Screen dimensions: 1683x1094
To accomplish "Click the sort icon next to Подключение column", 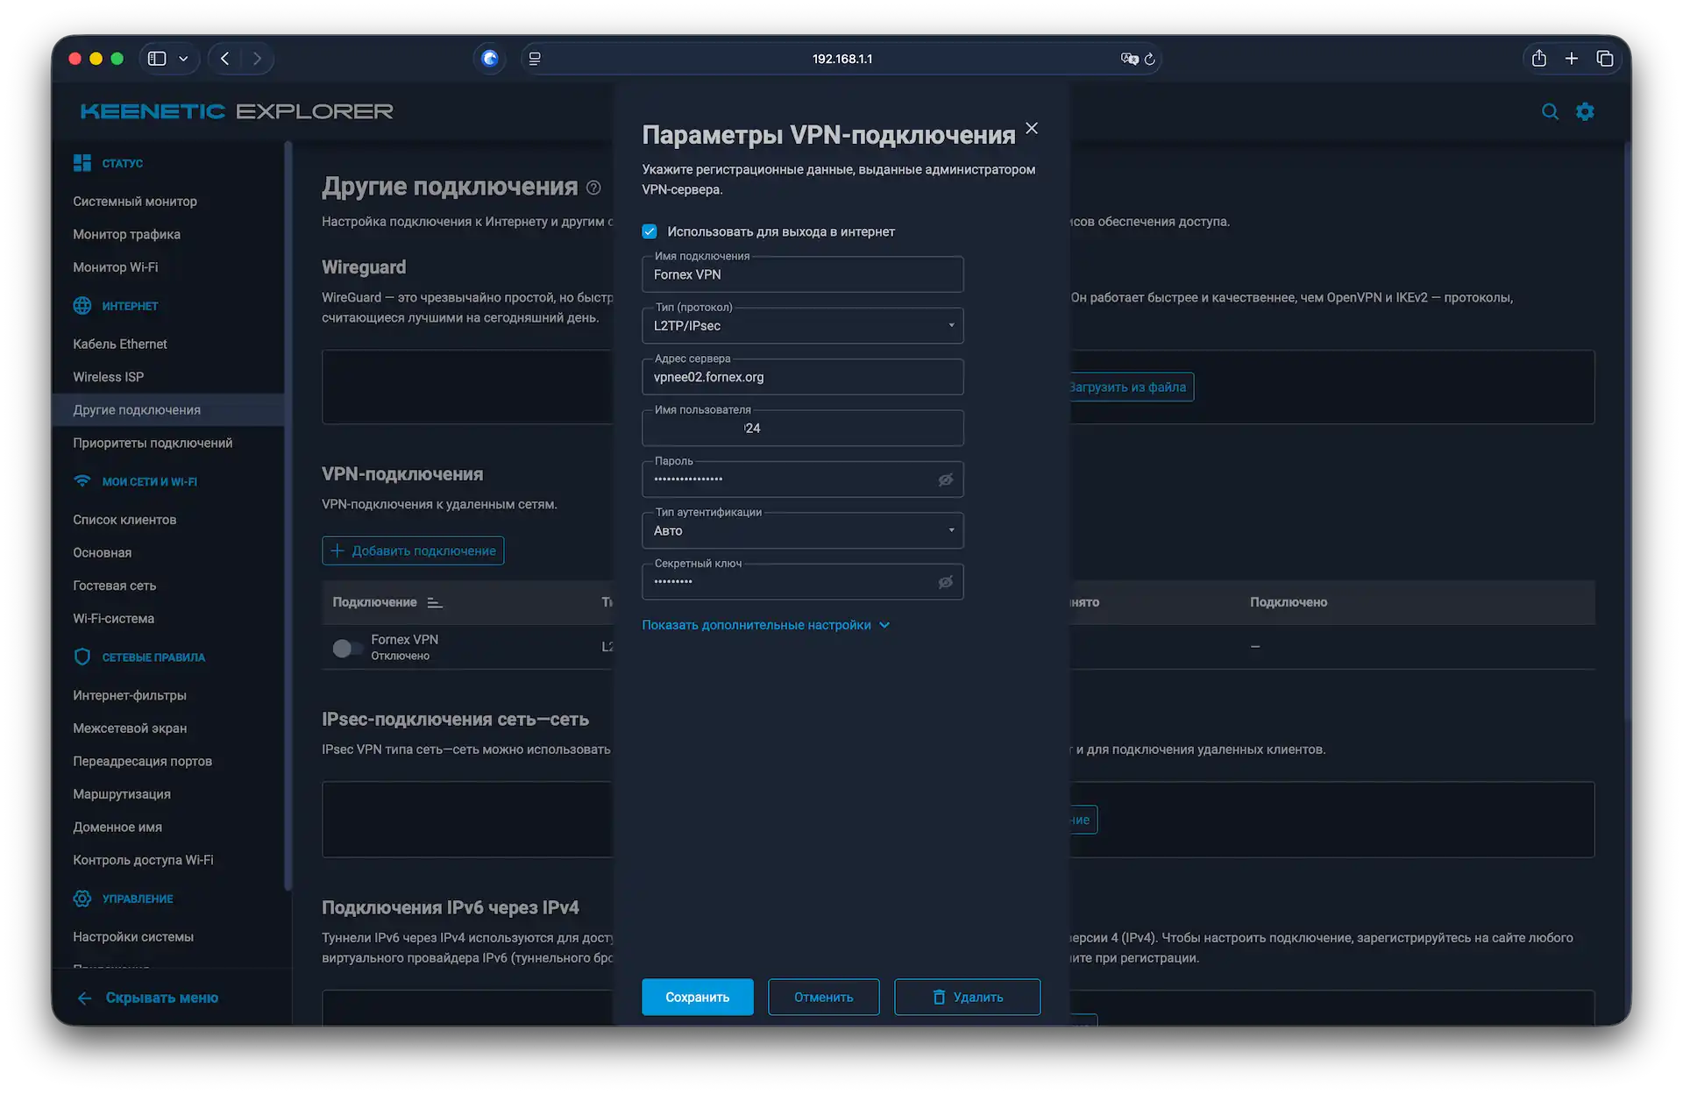I will [x=433, y=602].
